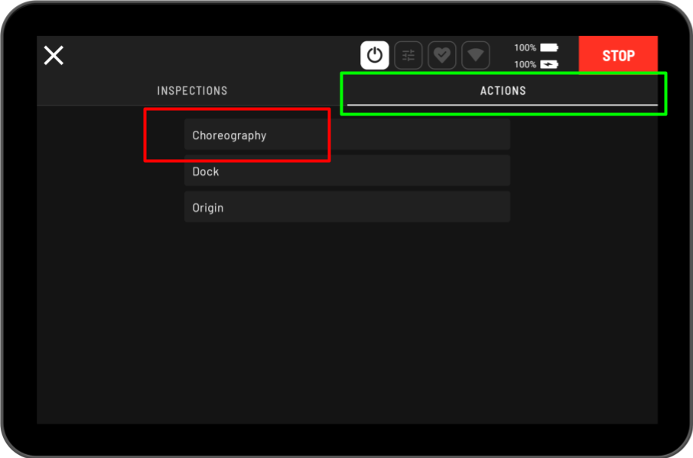Hit the red STOP button
The height and width of the screenshot is (458, 693).
click(618, 56)
